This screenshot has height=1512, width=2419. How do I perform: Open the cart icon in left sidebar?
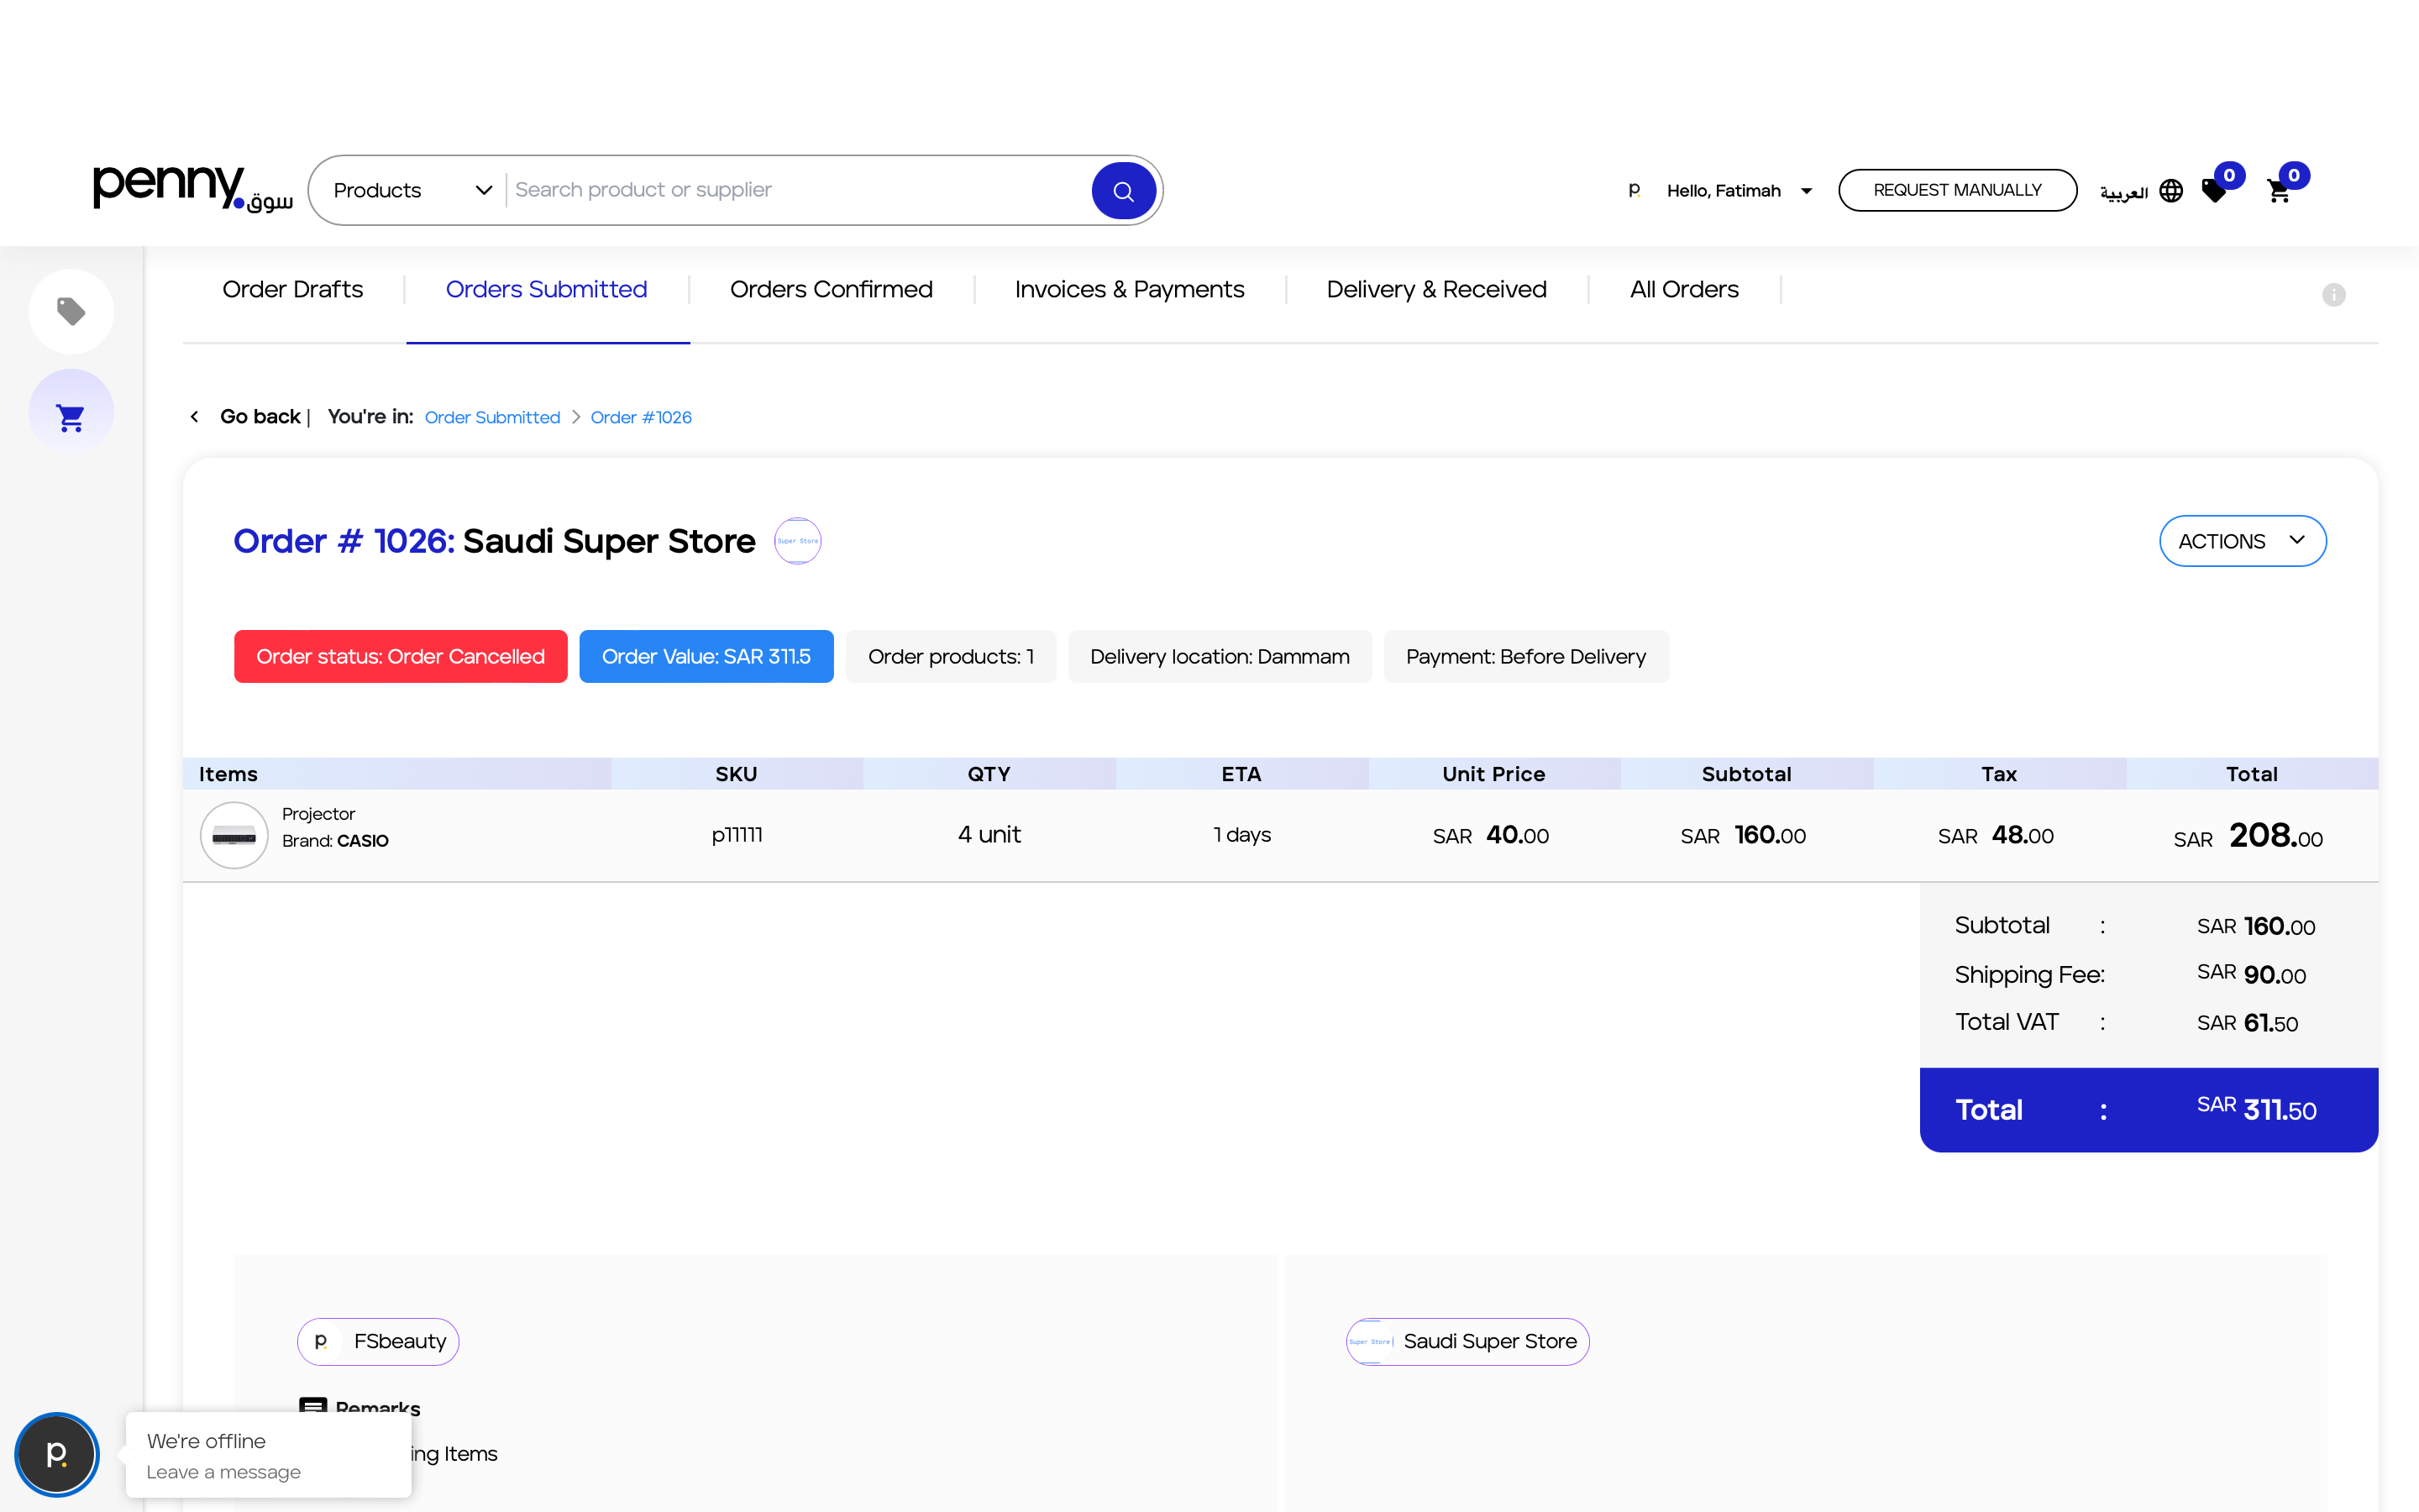click(71, 416)
